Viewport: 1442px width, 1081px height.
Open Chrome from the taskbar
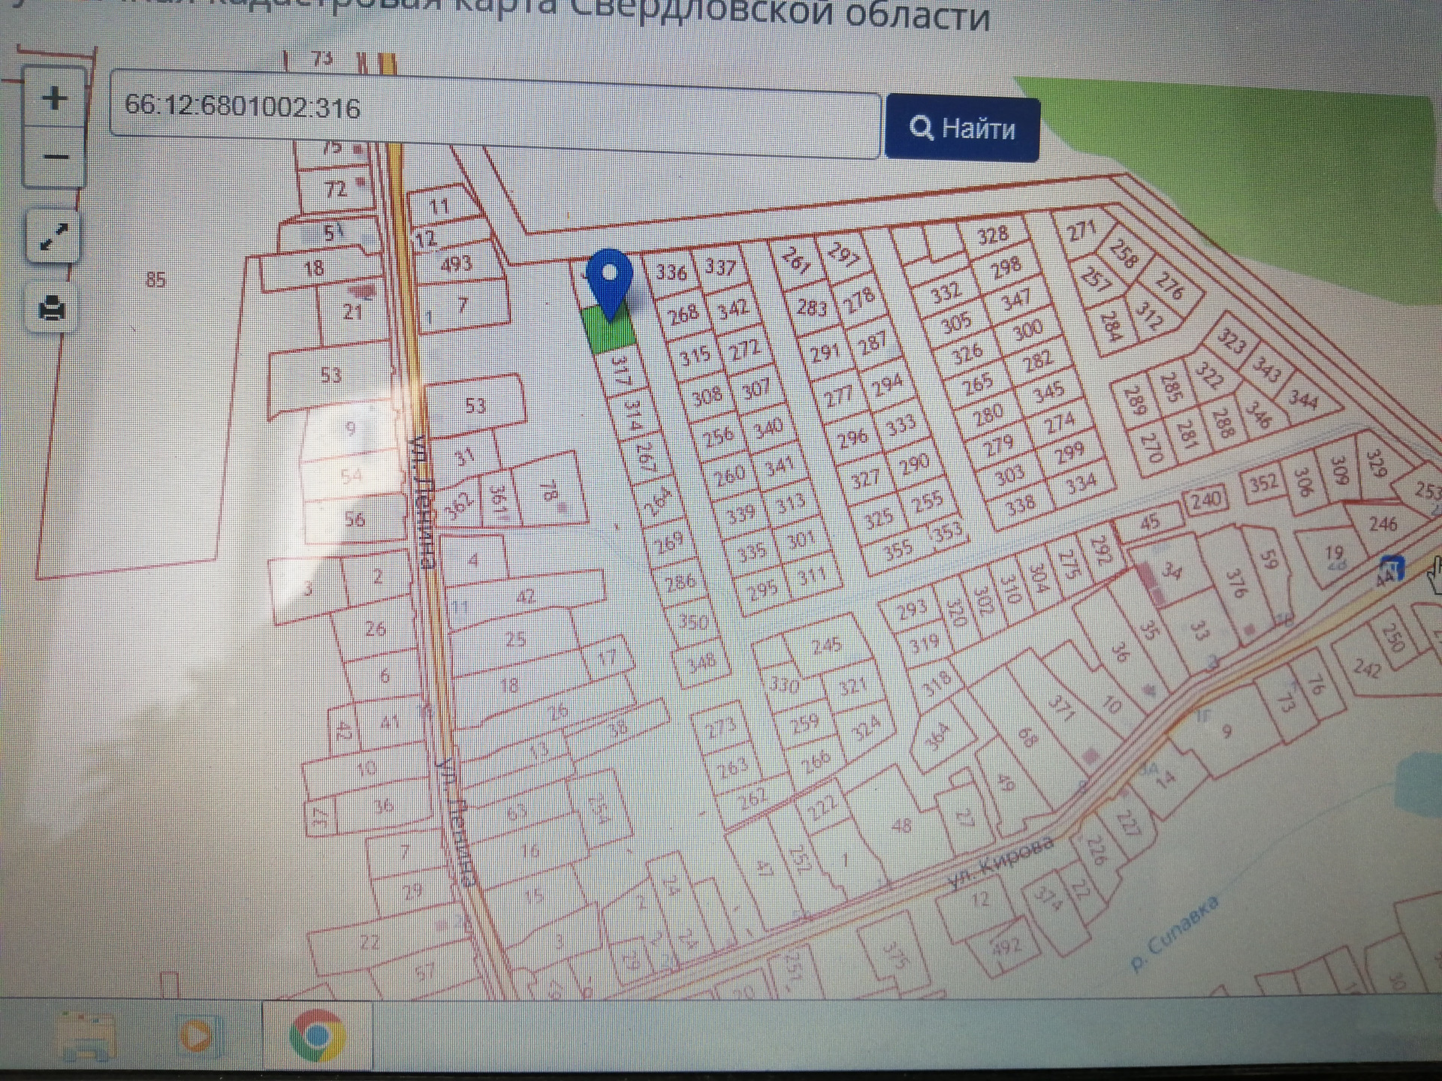tap(317, 1036)
